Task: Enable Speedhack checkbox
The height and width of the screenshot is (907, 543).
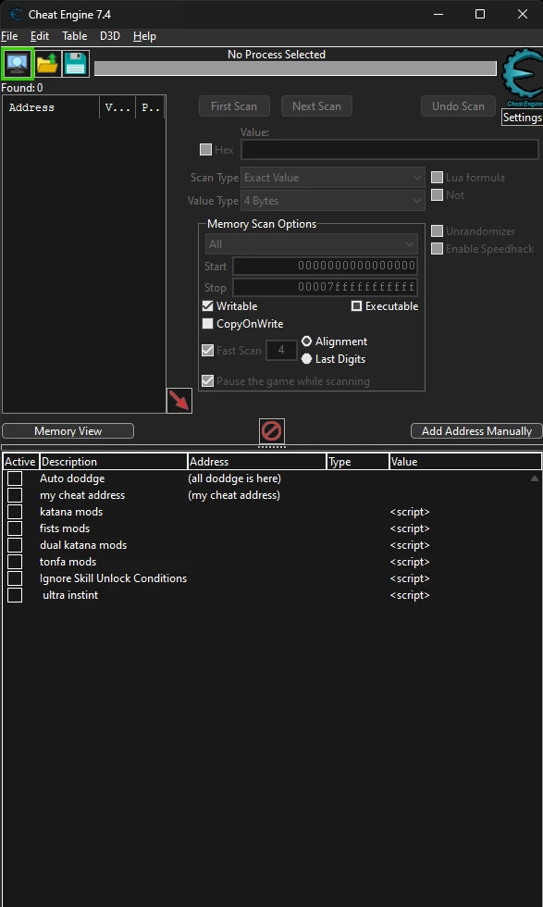Action: click(438, 249)
